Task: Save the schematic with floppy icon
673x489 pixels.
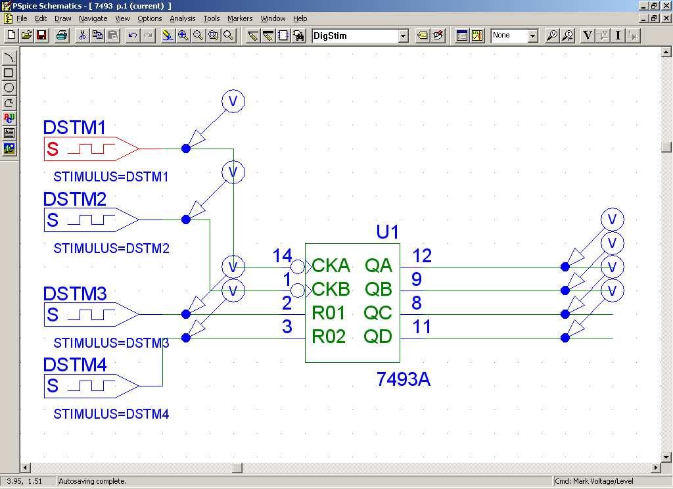Action: coord(41,35)
